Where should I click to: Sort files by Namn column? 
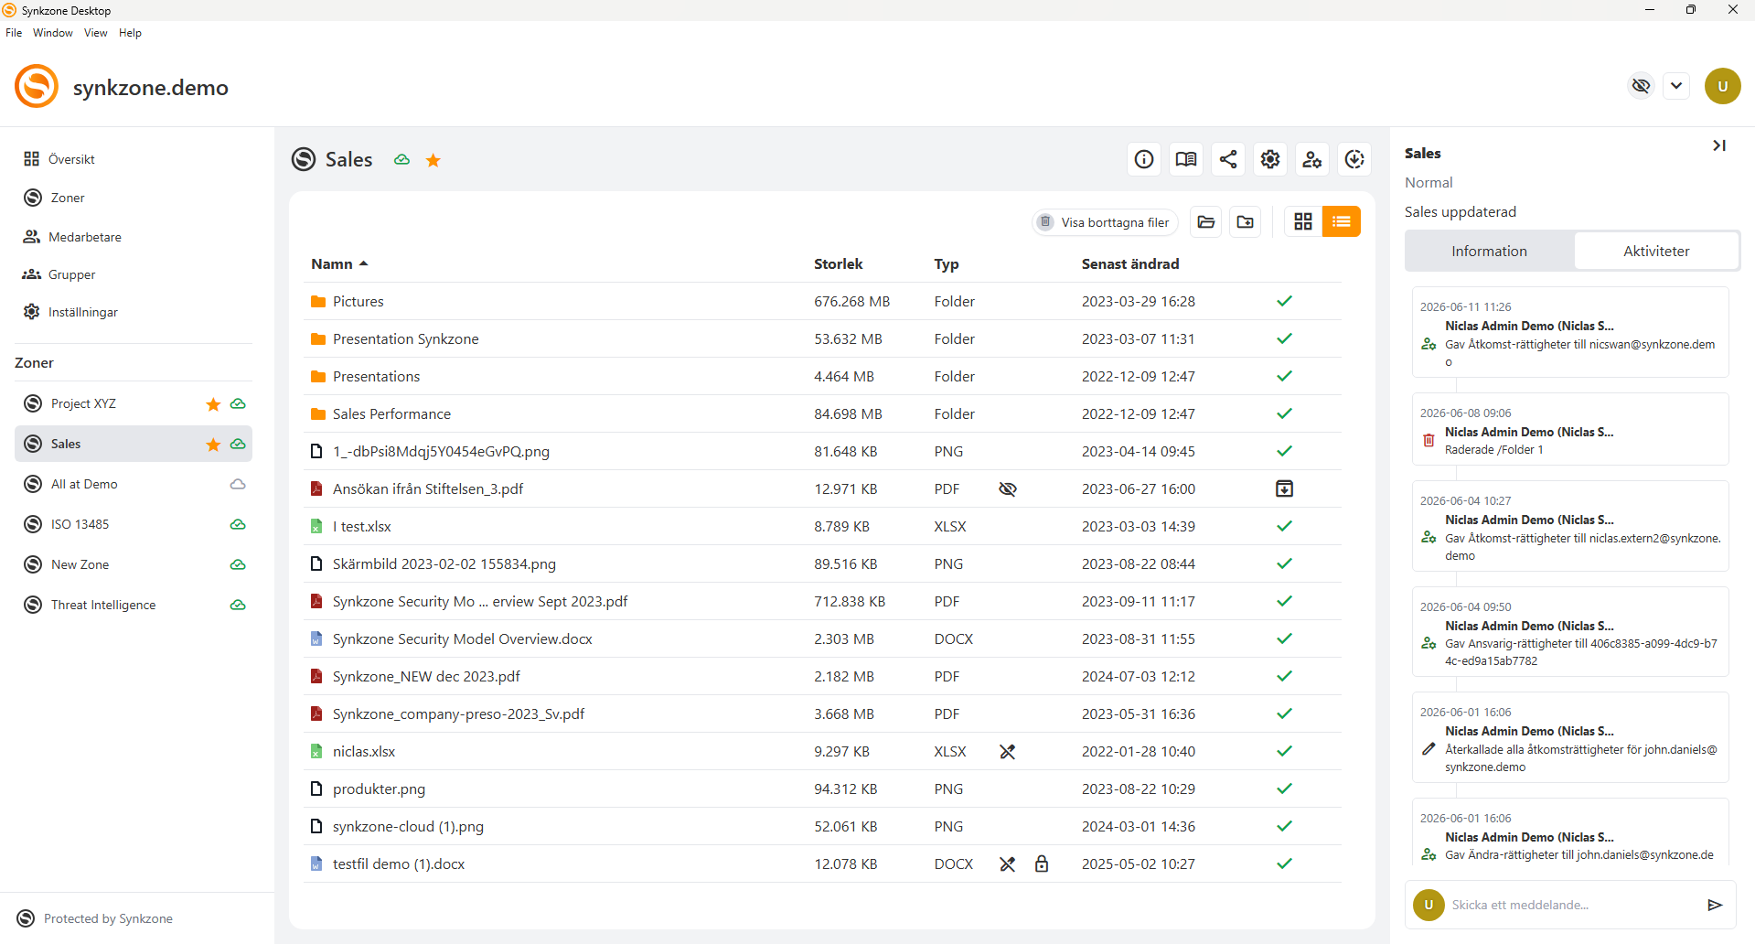[339, 263]
